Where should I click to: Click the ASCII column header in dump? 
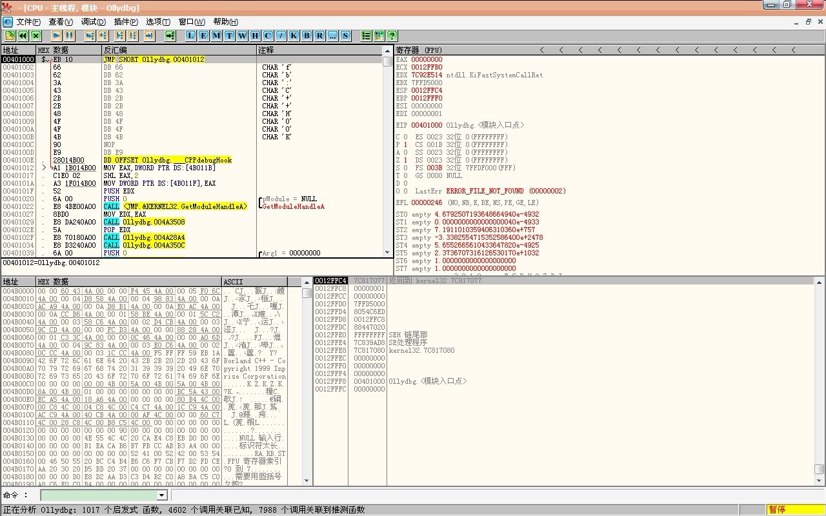click(254, 282)
